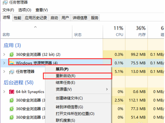
Task: Click the Windows 资源管理器 folder icon
Action: tap(12, 63)
